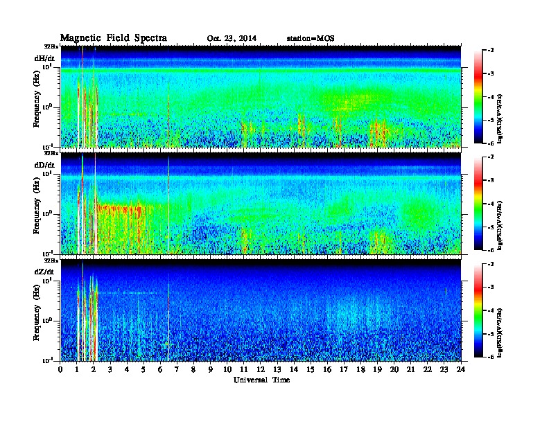
Task: Click hour 23 on the Universal Time axis
Action: coord(444,369)
